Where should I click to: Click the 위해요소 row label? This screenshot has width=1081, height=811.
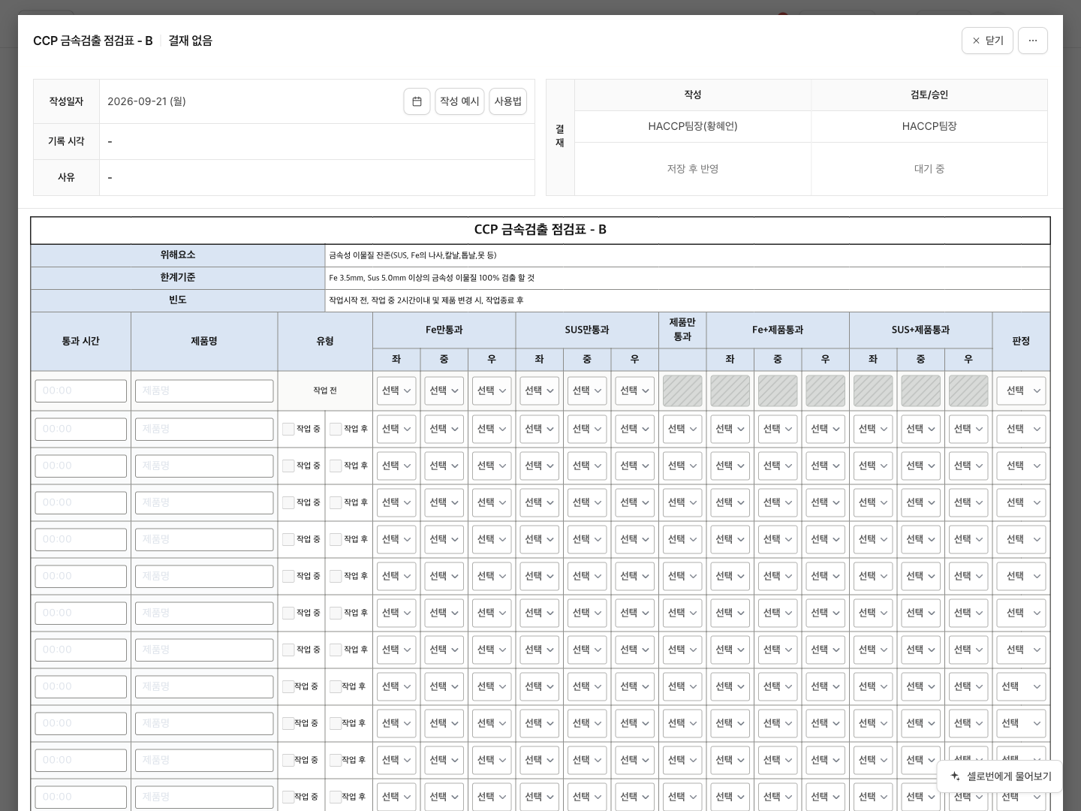[x=178, y=255]
